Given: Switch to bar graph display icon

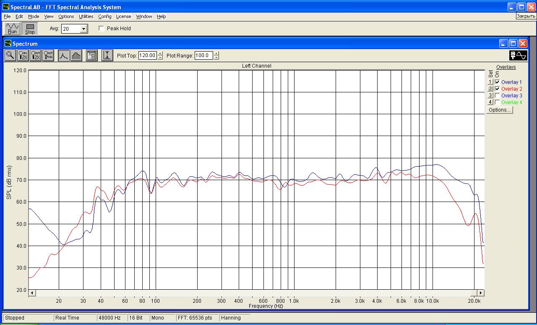Looking at the screenshot, I should pyautogui.click(x=76, y=55).
